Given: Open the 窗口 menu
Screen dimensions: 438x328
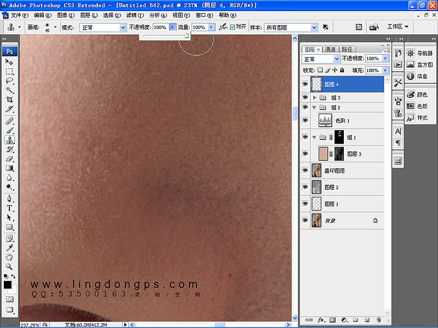Looking at the screenshot, I should pyautogui.click(x=204, y=15).
